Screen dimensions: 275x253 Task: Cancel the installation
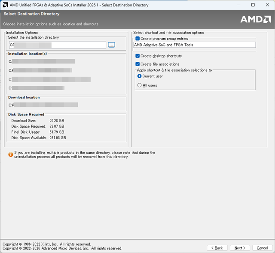[263, 248]
